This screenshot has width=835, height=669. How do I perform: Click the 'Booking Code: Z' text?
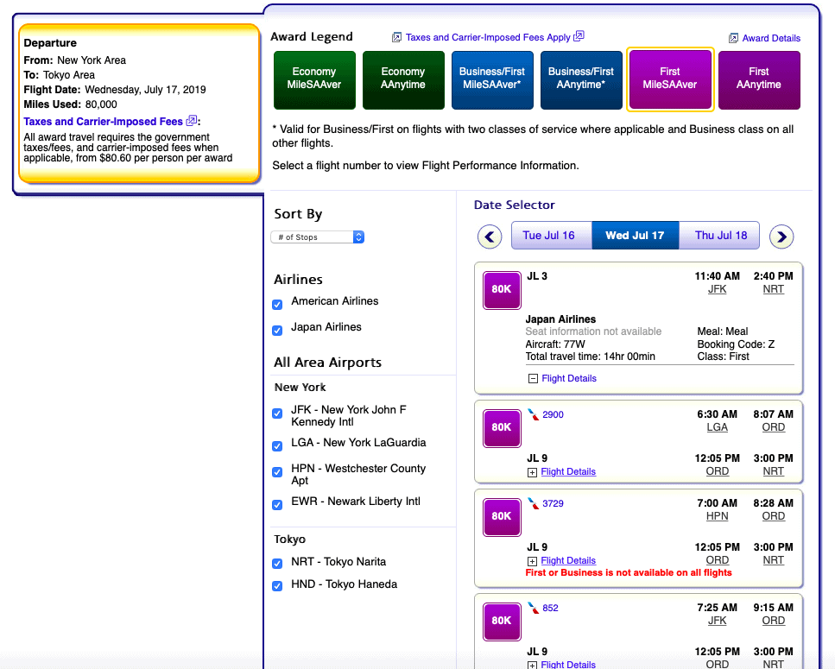click(x=736, y=344)
